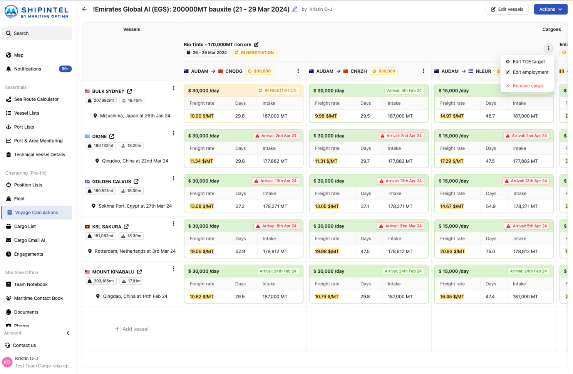Open three-dot menu for GOLDEN CALVUS vessel
The image size is (573, 374).
point(174,178)
